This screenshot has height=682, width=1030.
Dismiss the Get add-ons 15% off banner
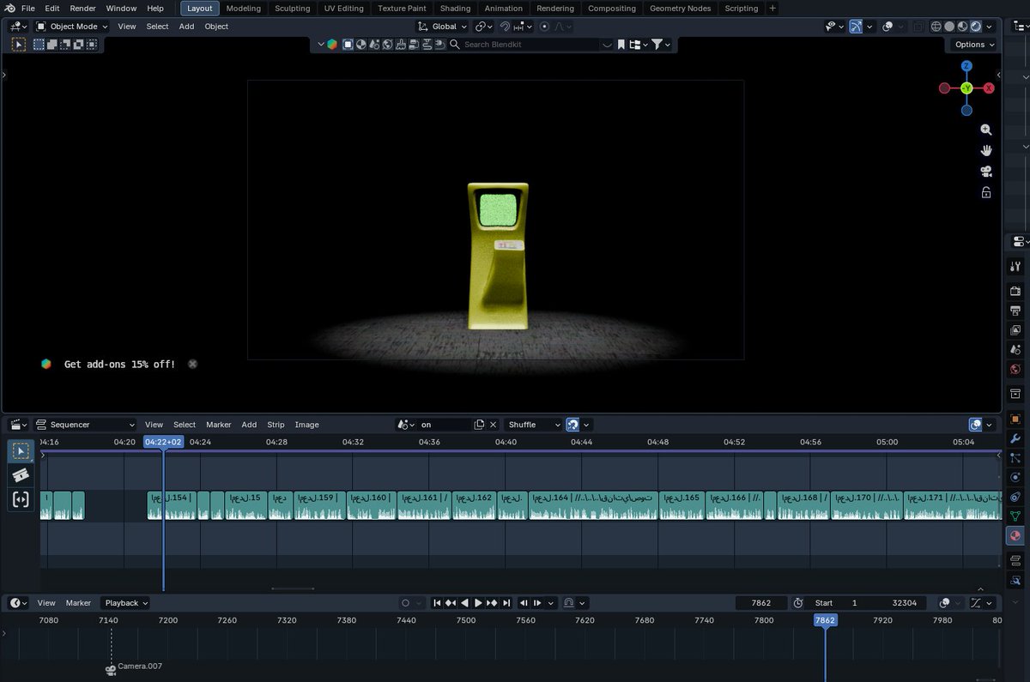193,364
